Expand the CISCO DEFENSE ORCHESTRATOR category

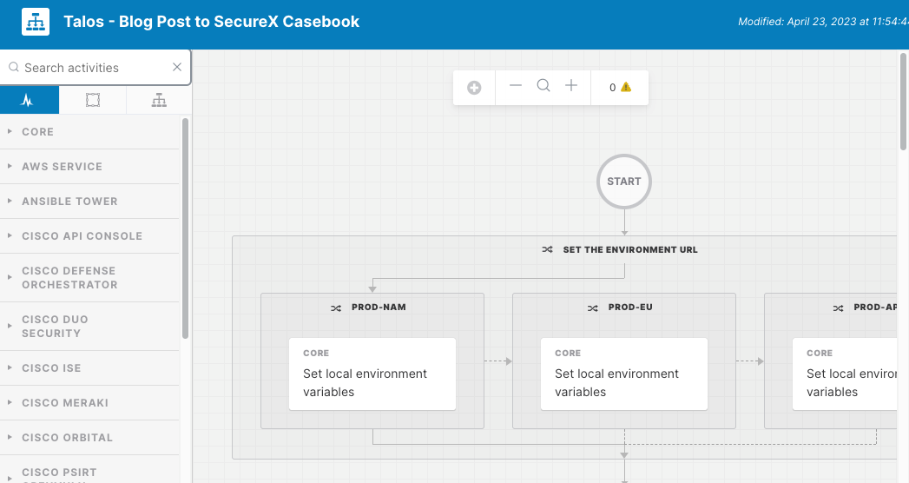(89, 278)
